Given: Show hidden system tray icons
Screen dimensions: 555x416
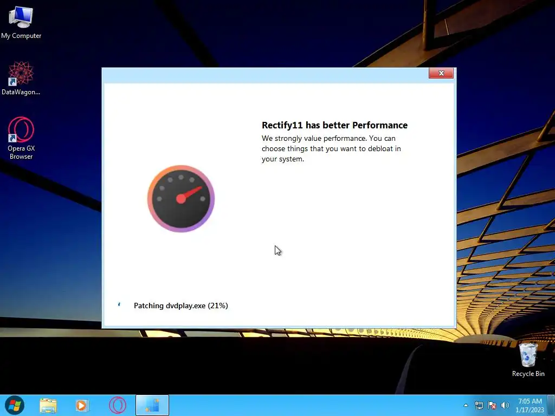Looking at the screenshot, I should click(466, 405).
